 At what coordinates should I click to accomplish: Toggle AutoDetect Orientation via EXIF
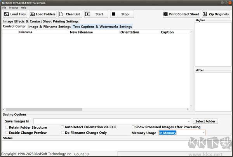[x=63, y=127]
